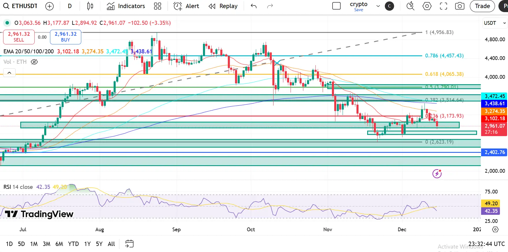Open user profile avatar C
508x252 pixels.
pos(389,6)
